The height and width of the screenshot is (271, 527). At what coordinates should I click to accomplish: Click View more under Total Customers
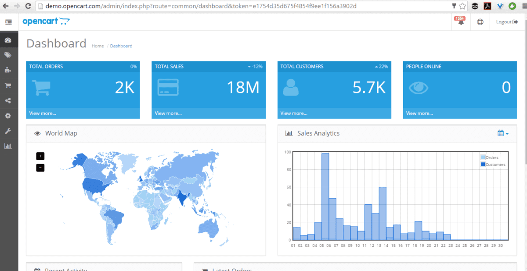294,113
